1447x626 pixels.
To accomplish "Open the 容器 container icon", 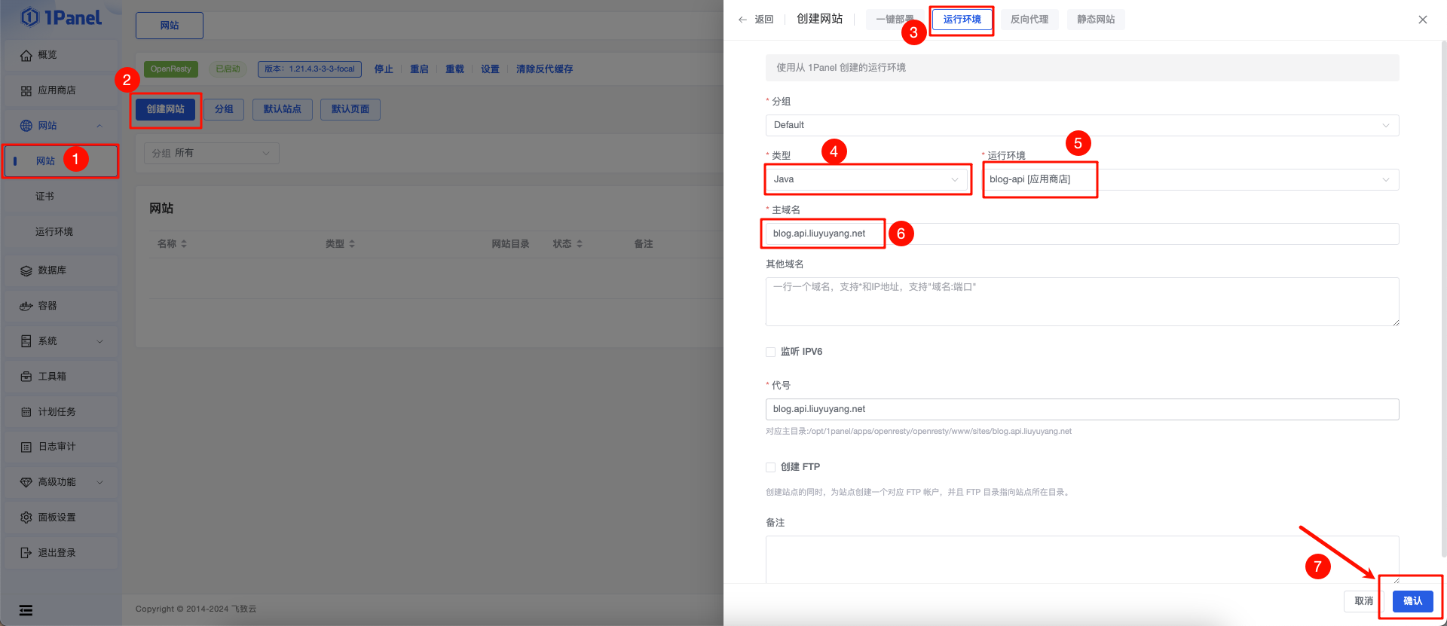I will 26,306.
